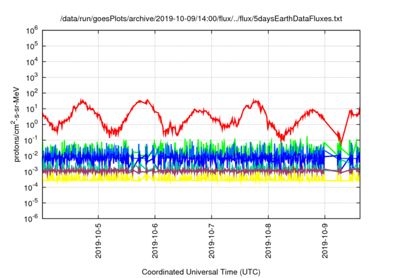Select the 10^-1 y-axis label
The width and height of the screenshot is (397, 278).
31,141
